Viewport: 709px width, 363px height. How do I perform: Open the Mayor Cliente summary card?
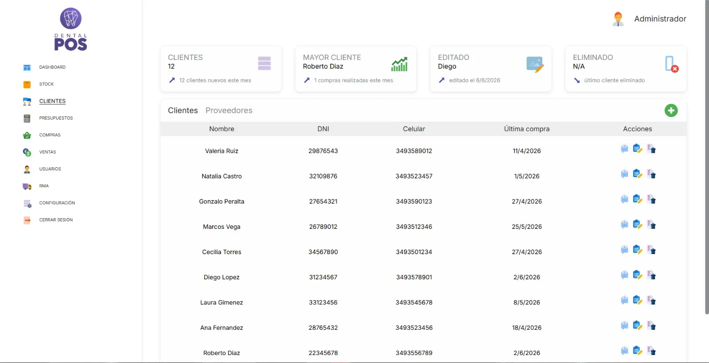(356, 69)
